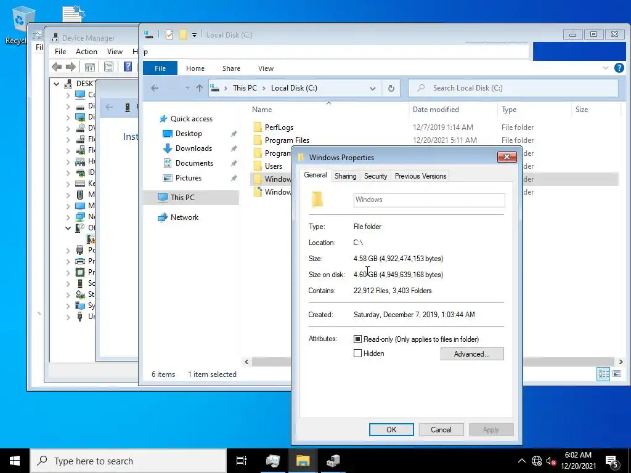Switch to large icons view in Explorer status bar

pyautogui.click(x=616, y=374)
